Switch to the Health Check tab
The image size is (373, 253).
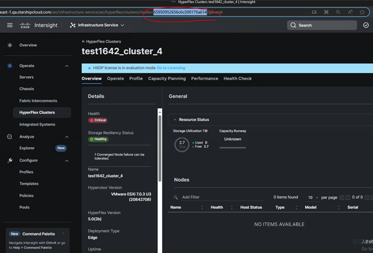pos(237,78)
